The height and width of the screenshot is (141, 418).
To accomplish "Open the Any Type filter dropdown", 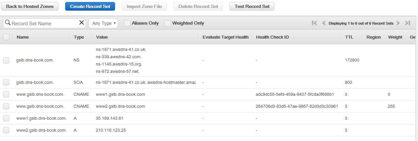I will [x=103, y=23].
